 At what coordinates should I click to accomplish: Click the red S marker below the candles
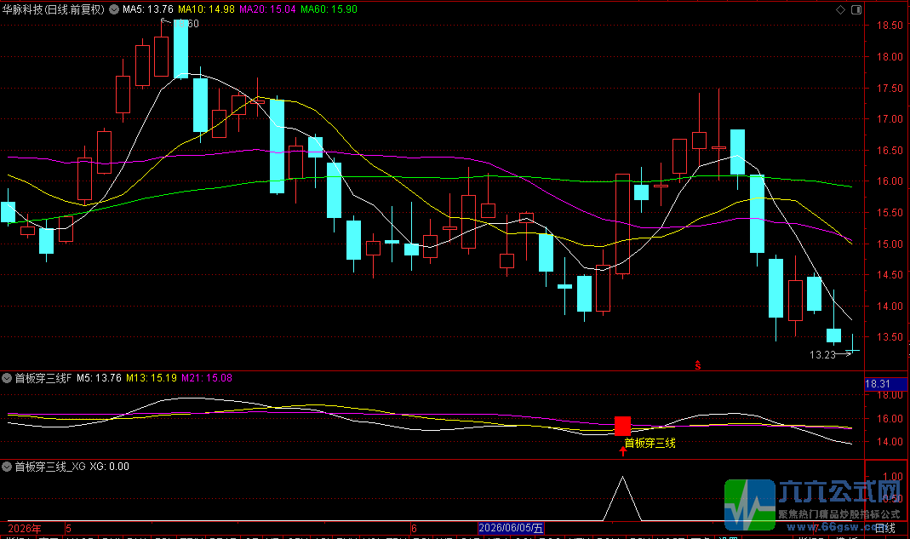tap(697, 365)
